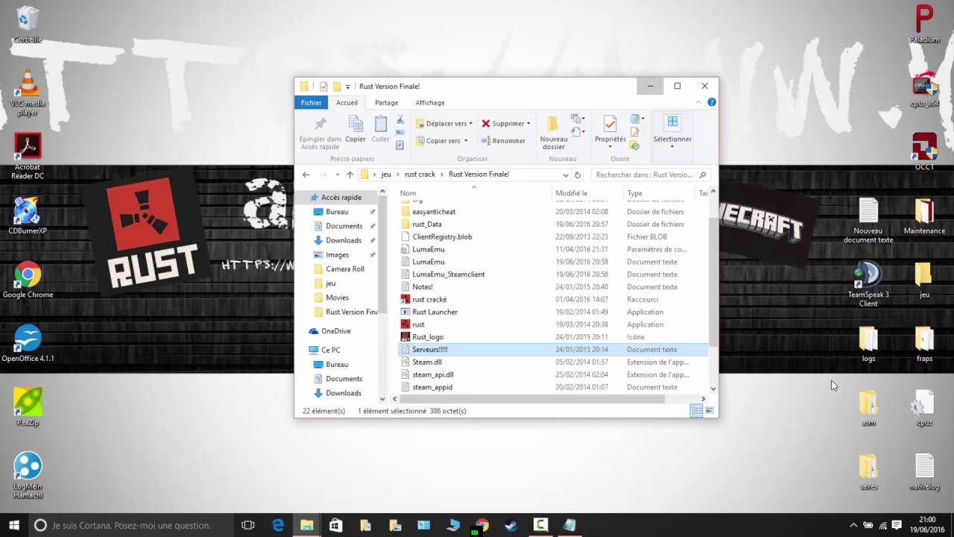Screen dimensions: 954x537
Task: Click the Coller clipboard icon
Action: (381, 124)
